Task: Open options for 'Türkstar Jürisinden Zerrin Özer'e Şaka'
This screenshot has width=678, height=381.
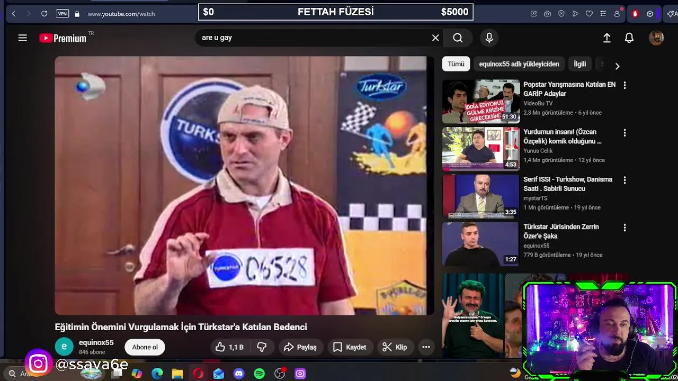Action: coord(625,228)
